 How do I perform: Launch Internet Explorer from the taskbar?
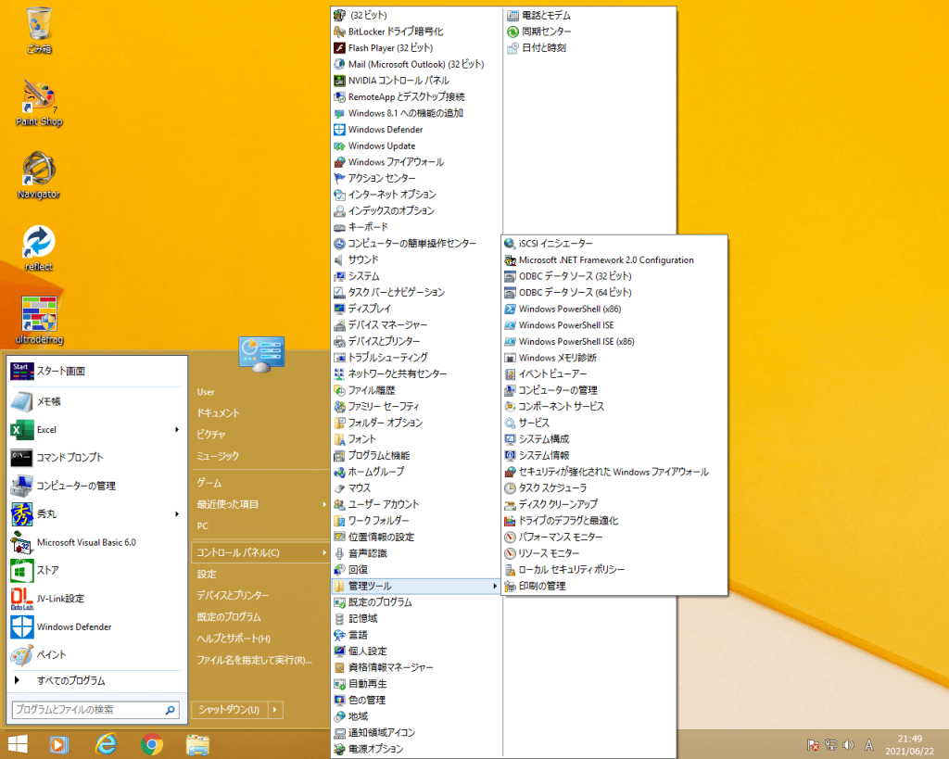tap(106, 744)
